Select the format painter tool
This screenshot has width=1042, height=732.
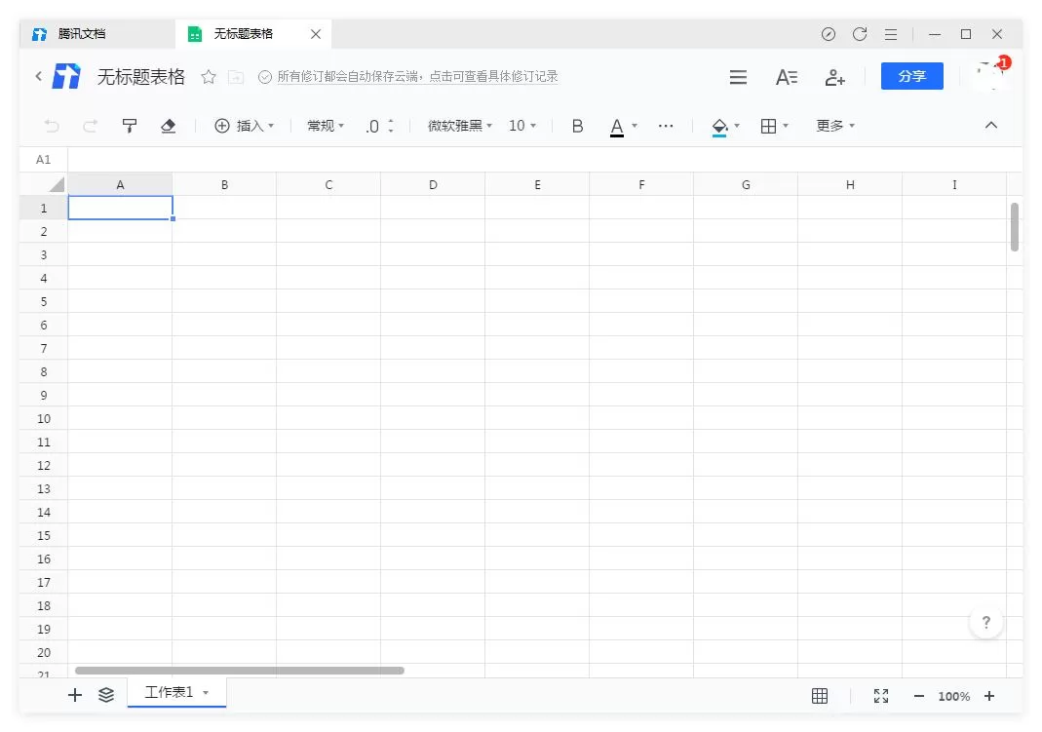pyautogui.click(x=130, y=126)
